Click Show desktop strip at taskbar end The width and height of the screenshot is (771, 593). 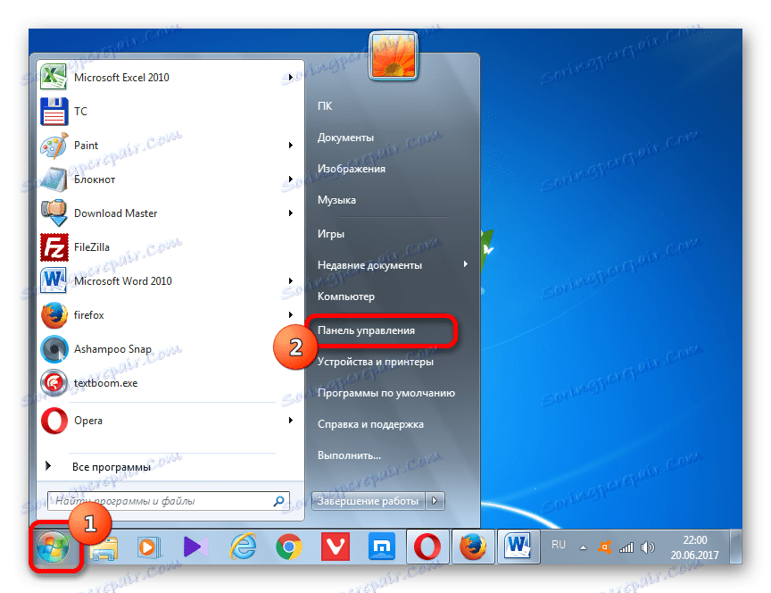pyautogui.click(x=735, y=547)
